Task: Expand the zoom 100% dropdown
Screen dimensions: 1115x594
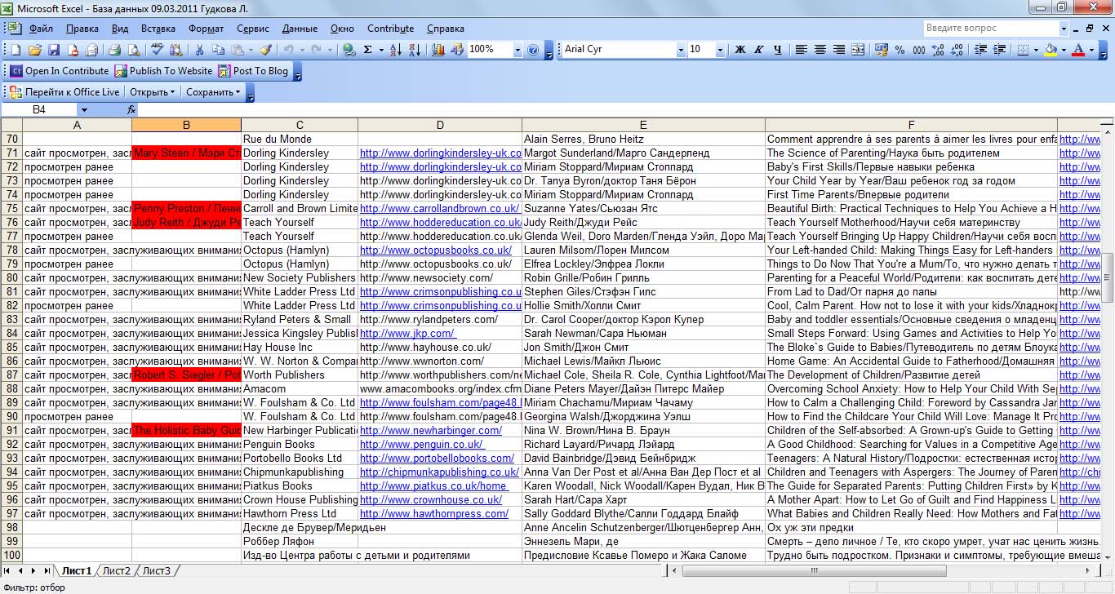Action: click(x=518, y=50)
